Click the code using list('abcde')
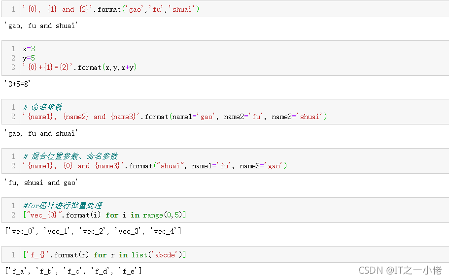Screen dimensions: 449x279 point(105,255)
